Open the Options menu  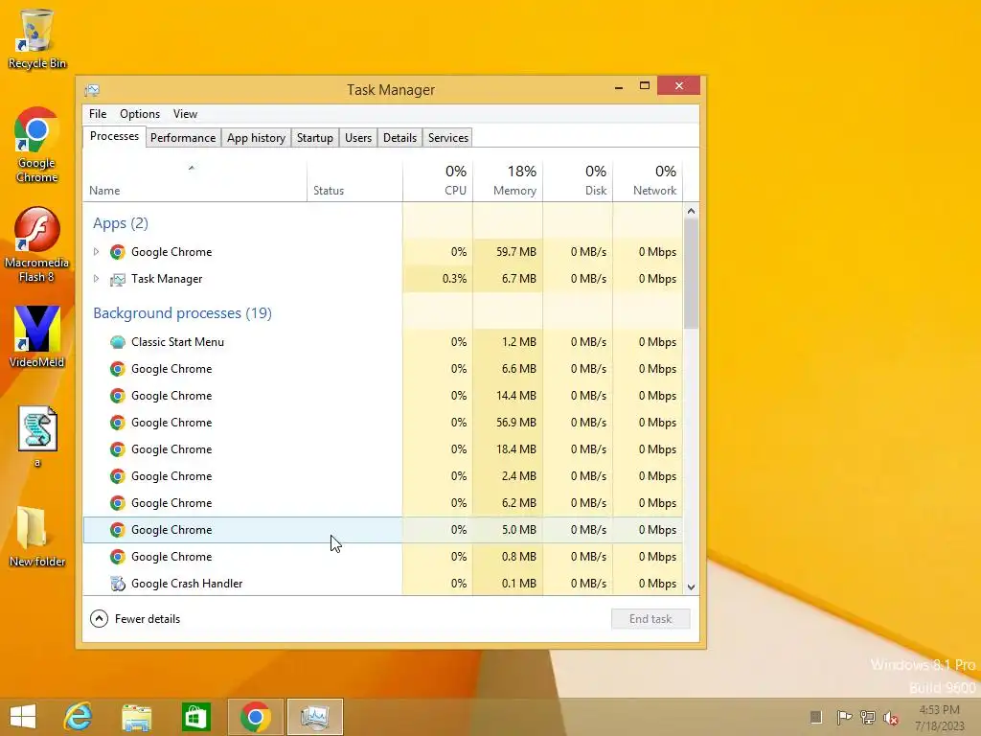[140, 114]
